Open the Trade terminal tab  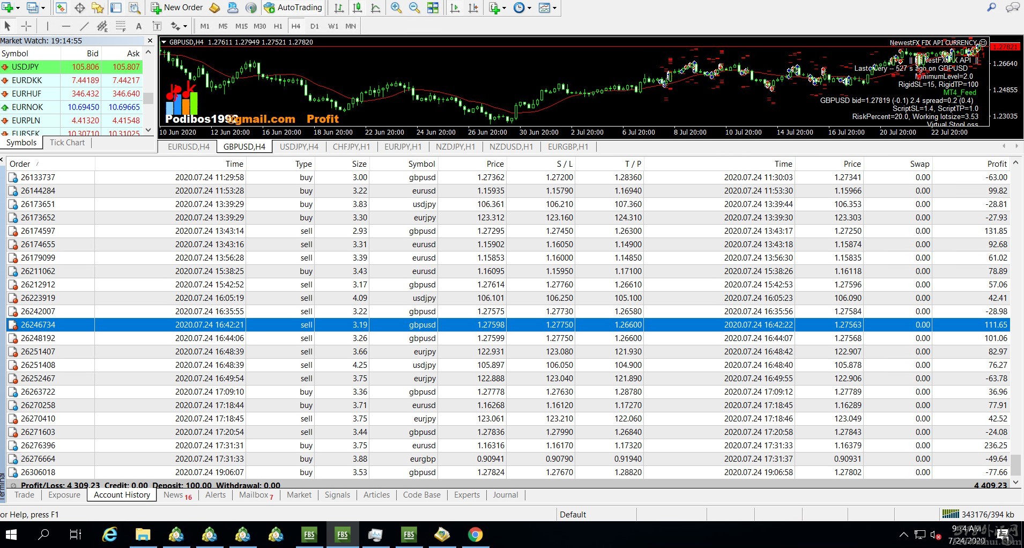coord(24,495)
